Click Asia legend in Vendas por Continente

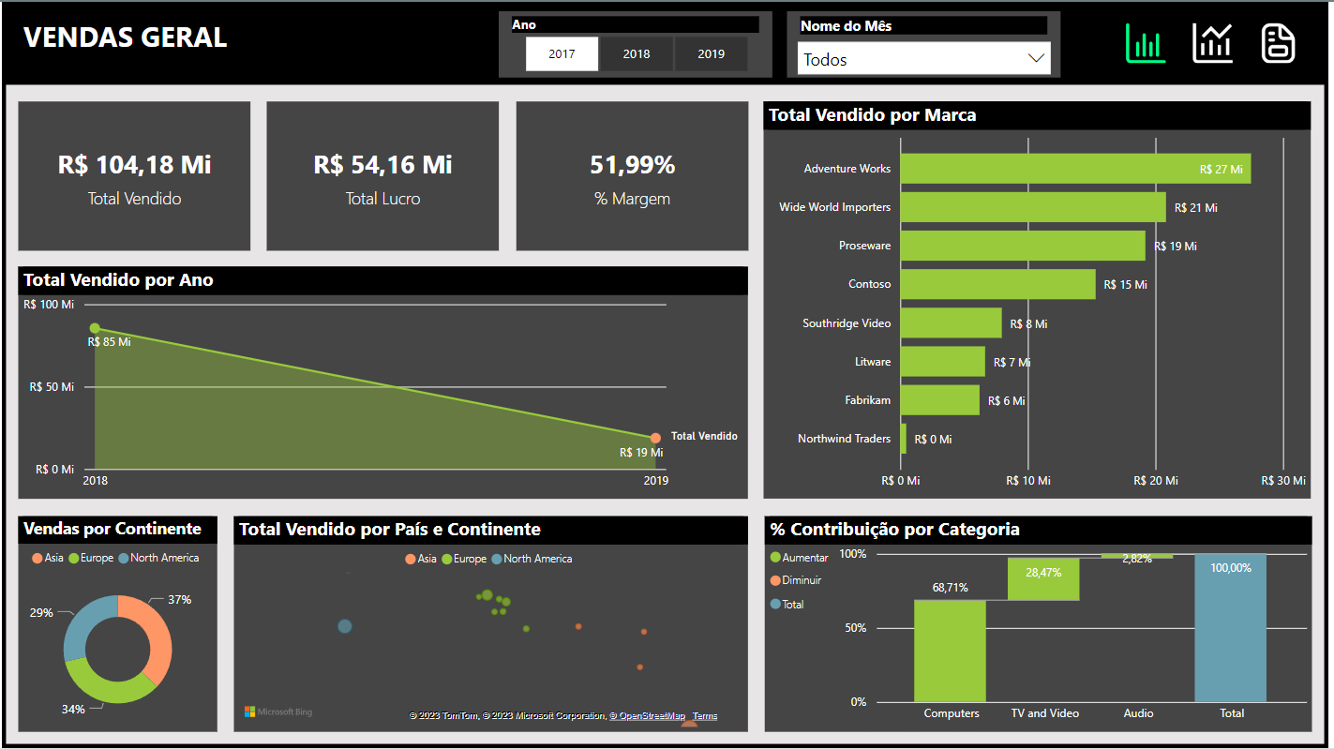(48, 558)
